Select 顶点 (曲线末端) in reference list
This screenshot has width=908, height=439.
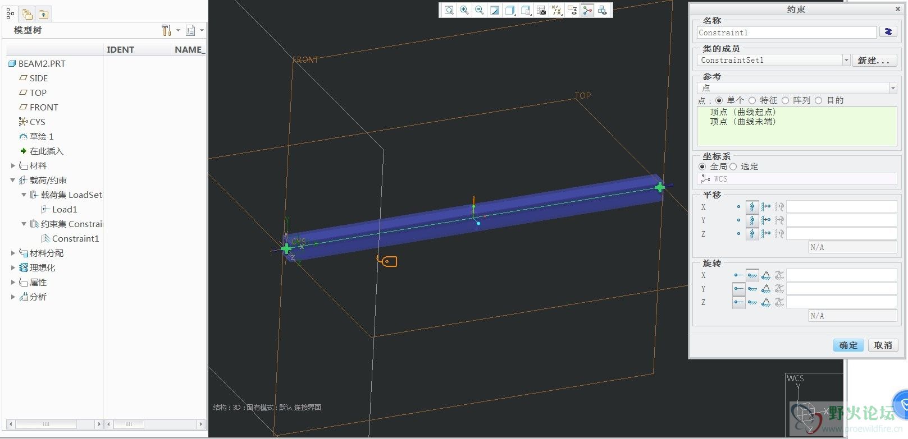point(743,121)
